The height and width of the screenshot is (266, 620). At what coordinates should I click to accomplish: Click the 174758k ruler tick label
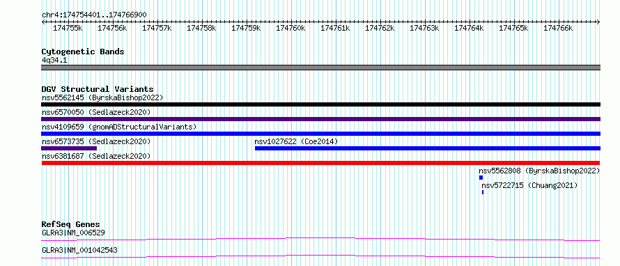coord(201,28)
